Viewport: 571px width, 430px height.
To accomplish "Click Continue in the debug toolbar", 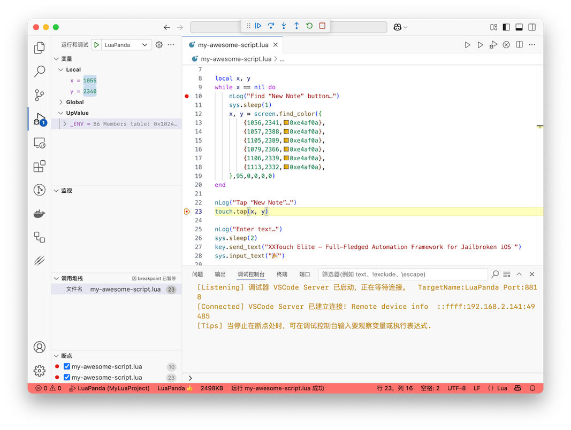I will point(258,26).
